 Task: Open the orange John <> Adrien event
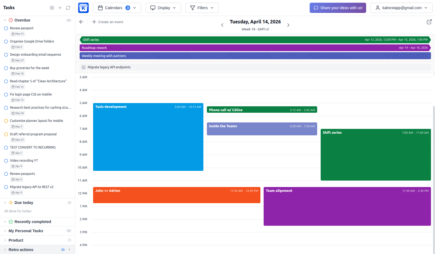pos(176,195)
